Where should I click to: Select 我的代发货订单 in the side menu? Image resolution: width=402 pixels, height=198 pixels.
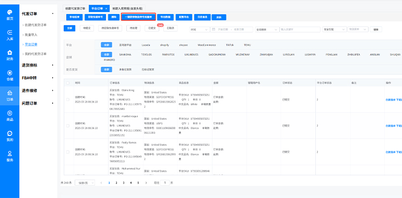36,54
